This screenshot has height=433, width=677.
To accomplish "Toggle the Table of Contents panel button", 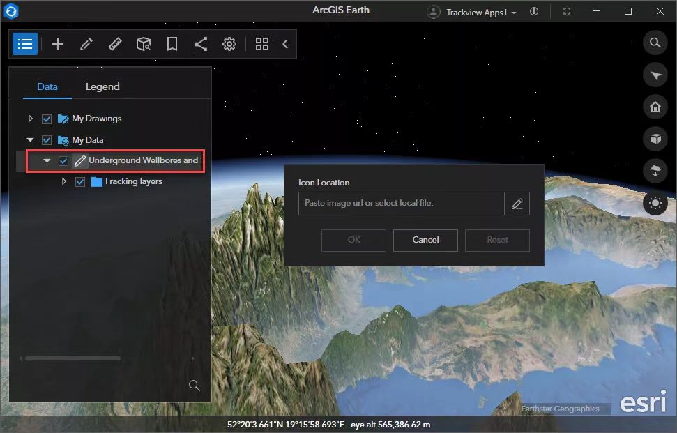I will pos(25,44).
